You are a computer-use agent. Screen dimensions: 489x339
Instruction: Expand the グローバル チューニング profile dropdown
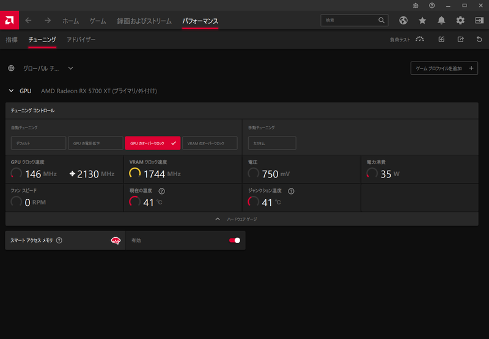pyautogui.click(x=70, y=68)
